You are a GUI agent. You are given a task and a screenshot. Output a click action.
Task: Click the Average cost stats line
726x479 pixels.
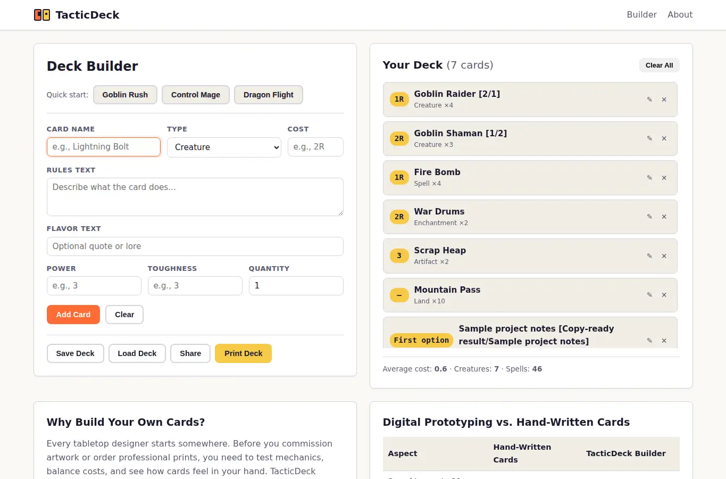462,369
